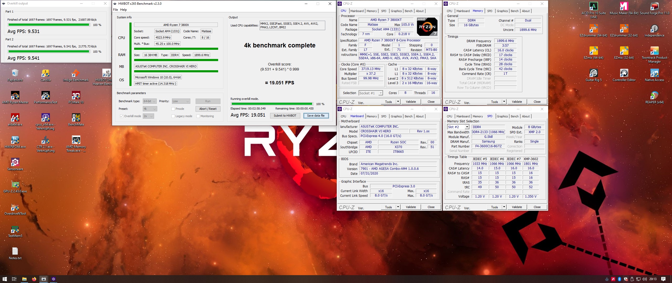The image size is (672, 283).
Task: Open Preset 4k dropdown
Action: point(150,109)
